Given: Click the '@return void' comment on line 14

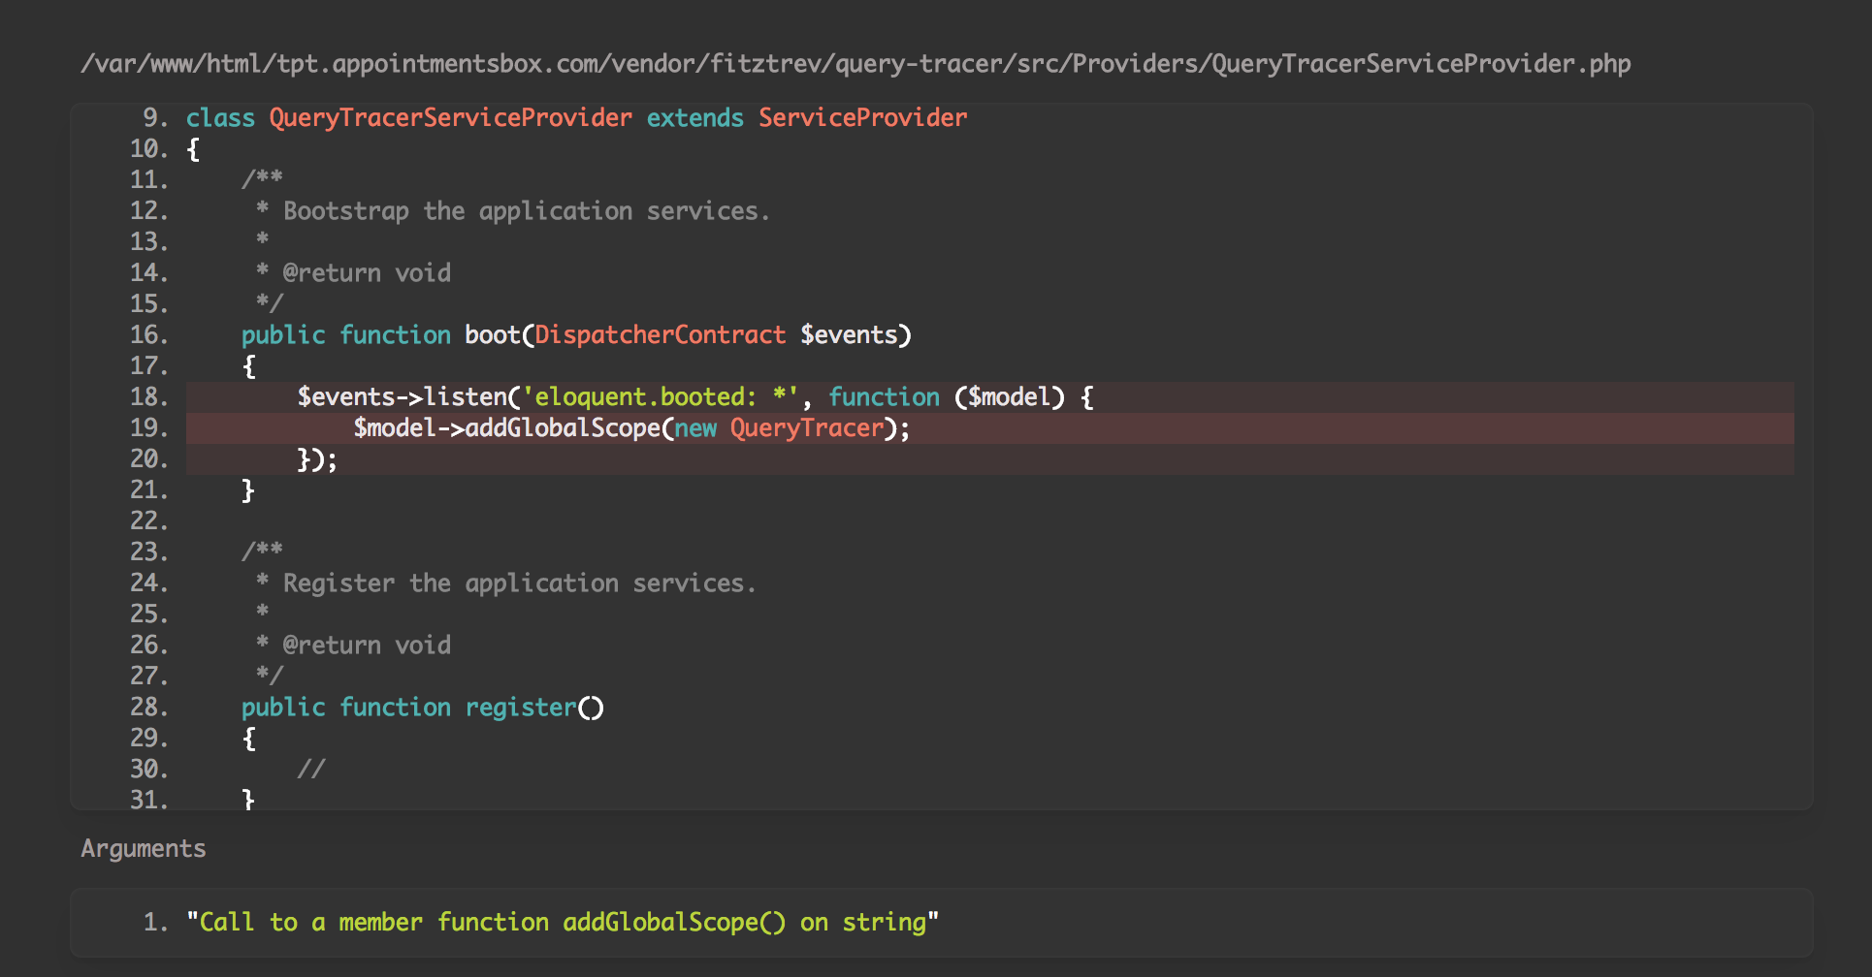Looking at the screenshot, I should tap(367, 273).
